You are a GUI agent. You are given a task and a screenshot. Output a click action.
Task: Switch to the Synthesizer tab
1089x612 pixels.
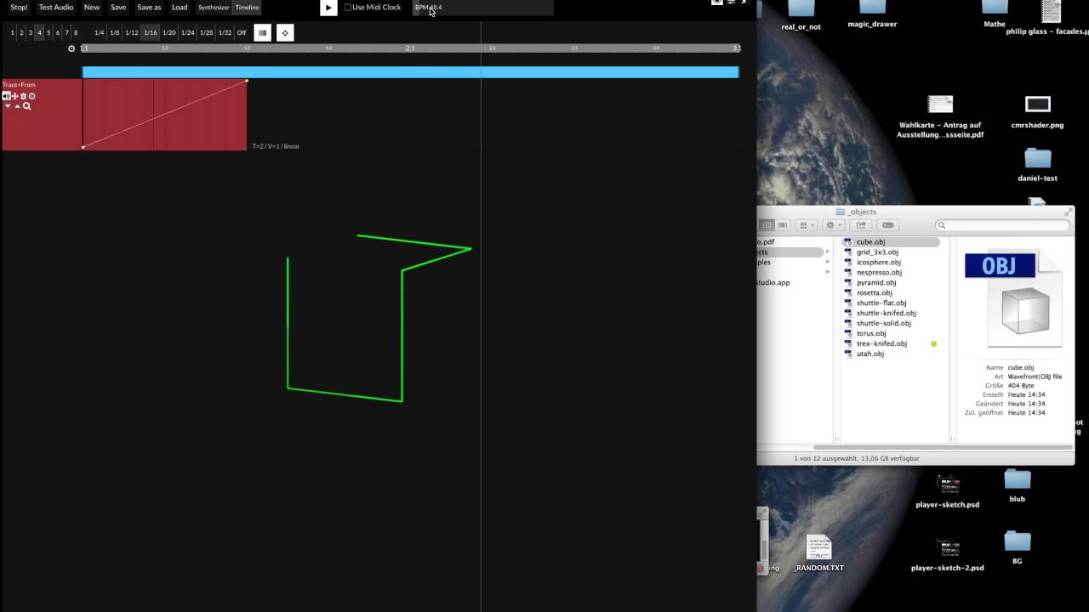(x=214, y=8)
